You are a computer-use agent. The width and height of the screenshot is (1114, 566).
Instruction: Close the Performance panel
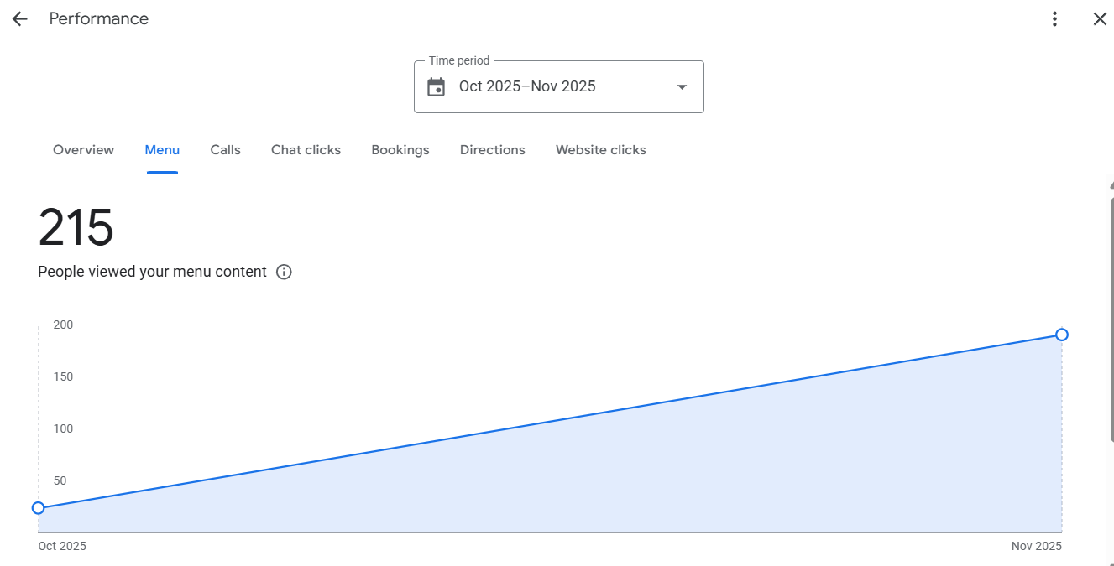pyautogui.click(x=1100, y=19)
